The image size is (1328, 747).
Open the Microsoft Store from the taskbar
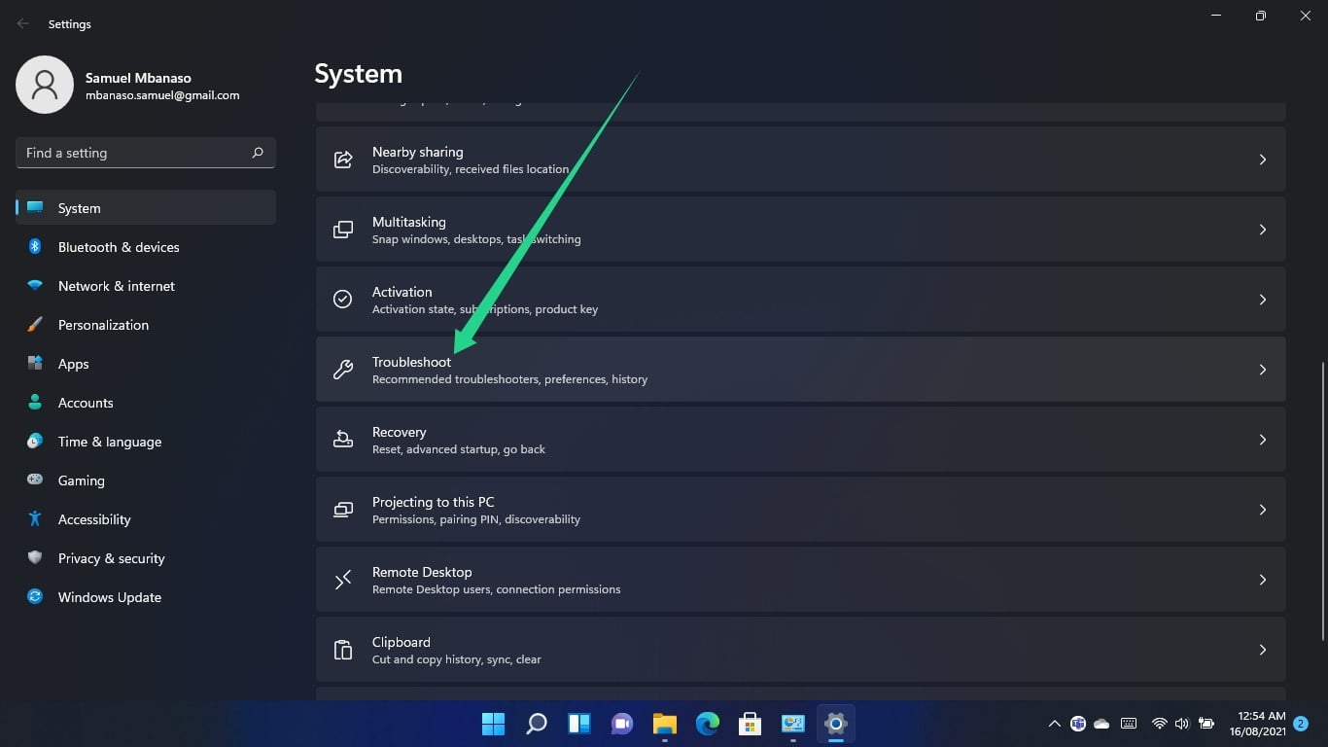(750, 724)
